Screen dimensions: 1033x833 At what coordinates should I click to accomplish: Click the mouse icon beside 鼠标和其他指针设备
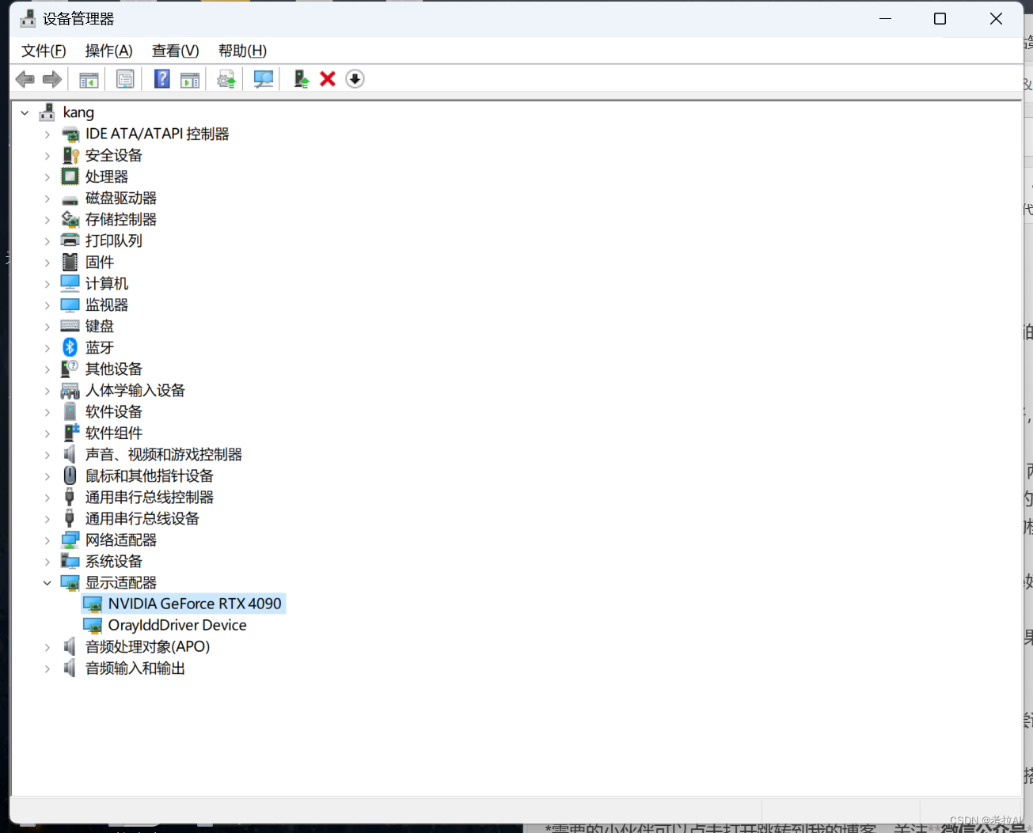pyautogui.click(x=70, y=475)
